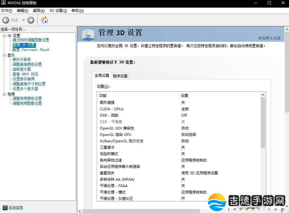This screenshot has width=289, height=213.
Task: Open the 3D 设置(3) menu
Action: coord(58,11)
